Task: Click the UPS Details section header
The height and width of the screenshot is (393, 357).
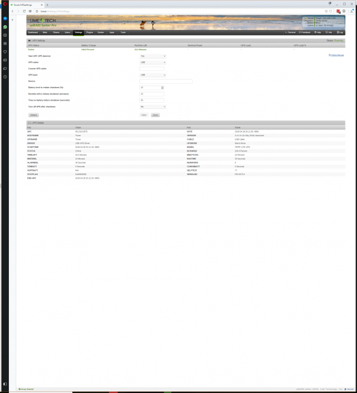Action: click(186, 123)
